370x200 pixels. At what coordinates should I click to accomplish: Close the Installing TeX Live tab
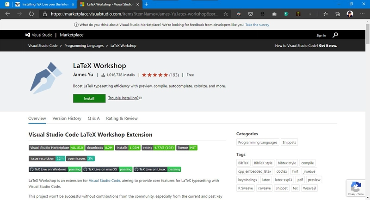(73, 4)
